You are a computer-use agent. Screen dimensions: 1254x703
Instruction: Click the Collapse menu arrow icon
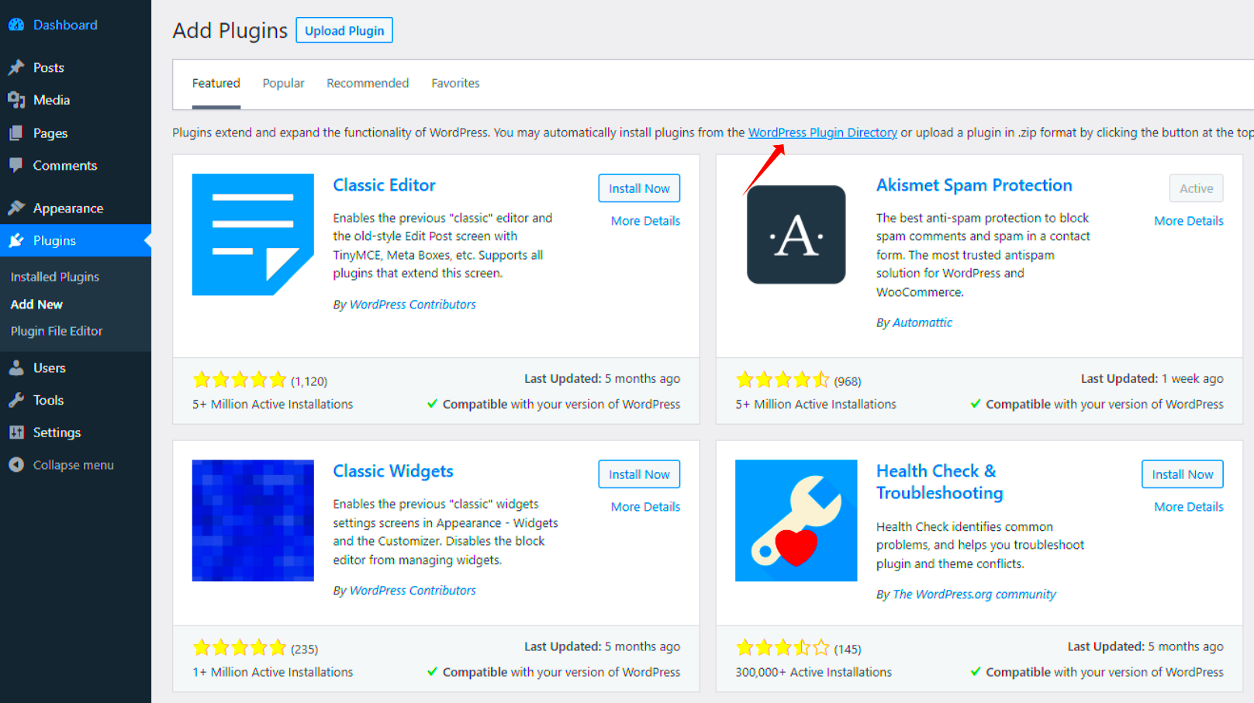pyautogui.click(x=16, y=465)
